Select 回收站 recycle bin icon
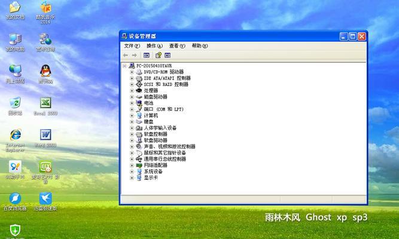Viewport: 399px width, 239px height. [15, 106]
